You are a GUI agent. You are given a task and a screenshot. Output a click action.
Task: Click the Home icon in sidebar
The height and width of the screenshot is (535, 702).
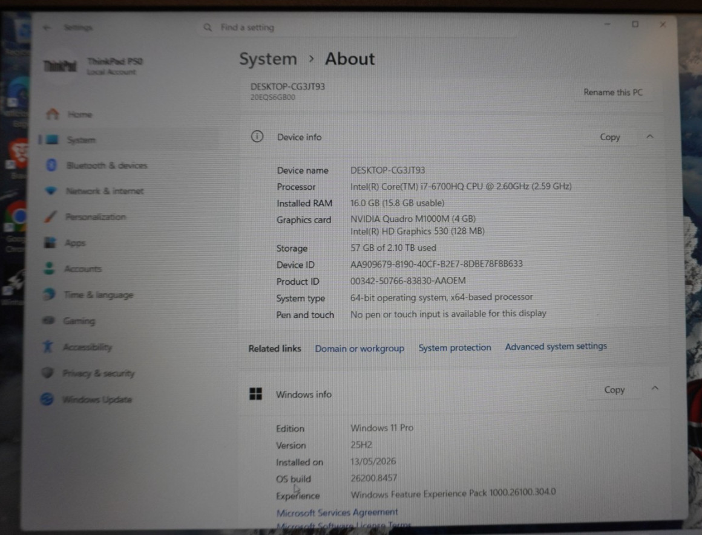[53, 114]
